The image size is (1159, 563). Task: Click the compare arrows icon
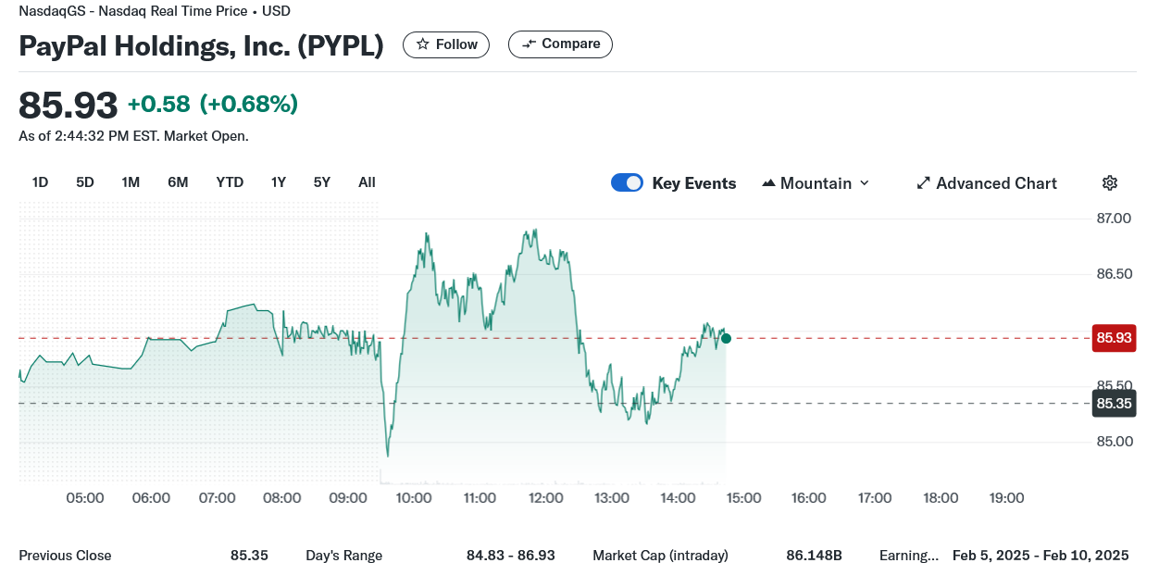click(x=529, y=44)
